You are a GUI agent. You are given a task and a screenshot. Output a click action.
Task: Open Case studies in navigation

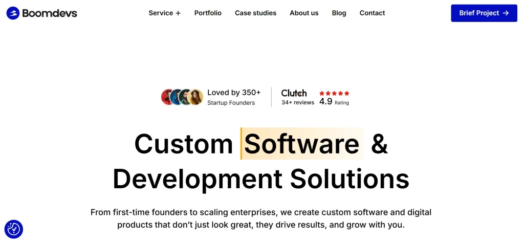(256, 13)
